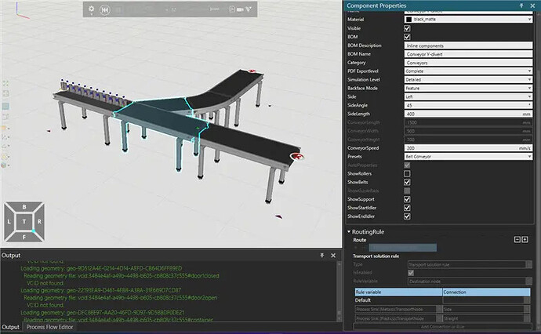This screenshot has width=541, height=334.
Task: Open the Simulation Level dropdown
Action: tap(468, 80)
